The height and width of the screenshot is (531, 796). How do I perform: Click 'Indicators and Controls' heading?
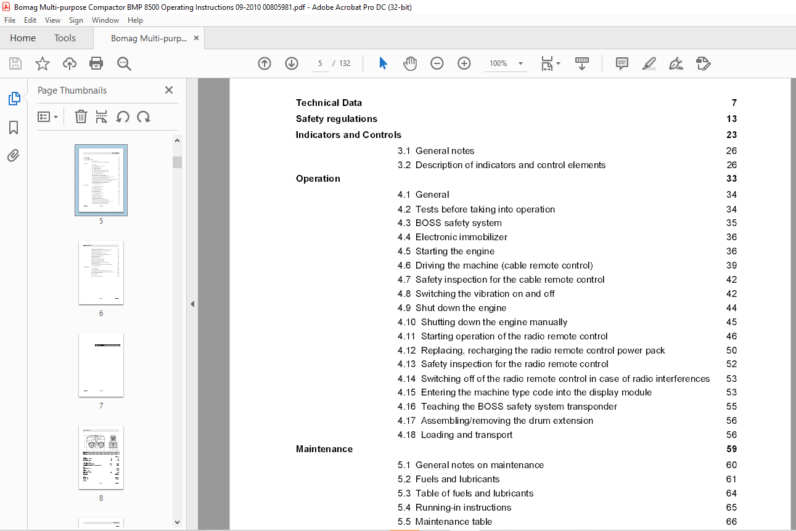pyautogui.click(x=348, y=135)
